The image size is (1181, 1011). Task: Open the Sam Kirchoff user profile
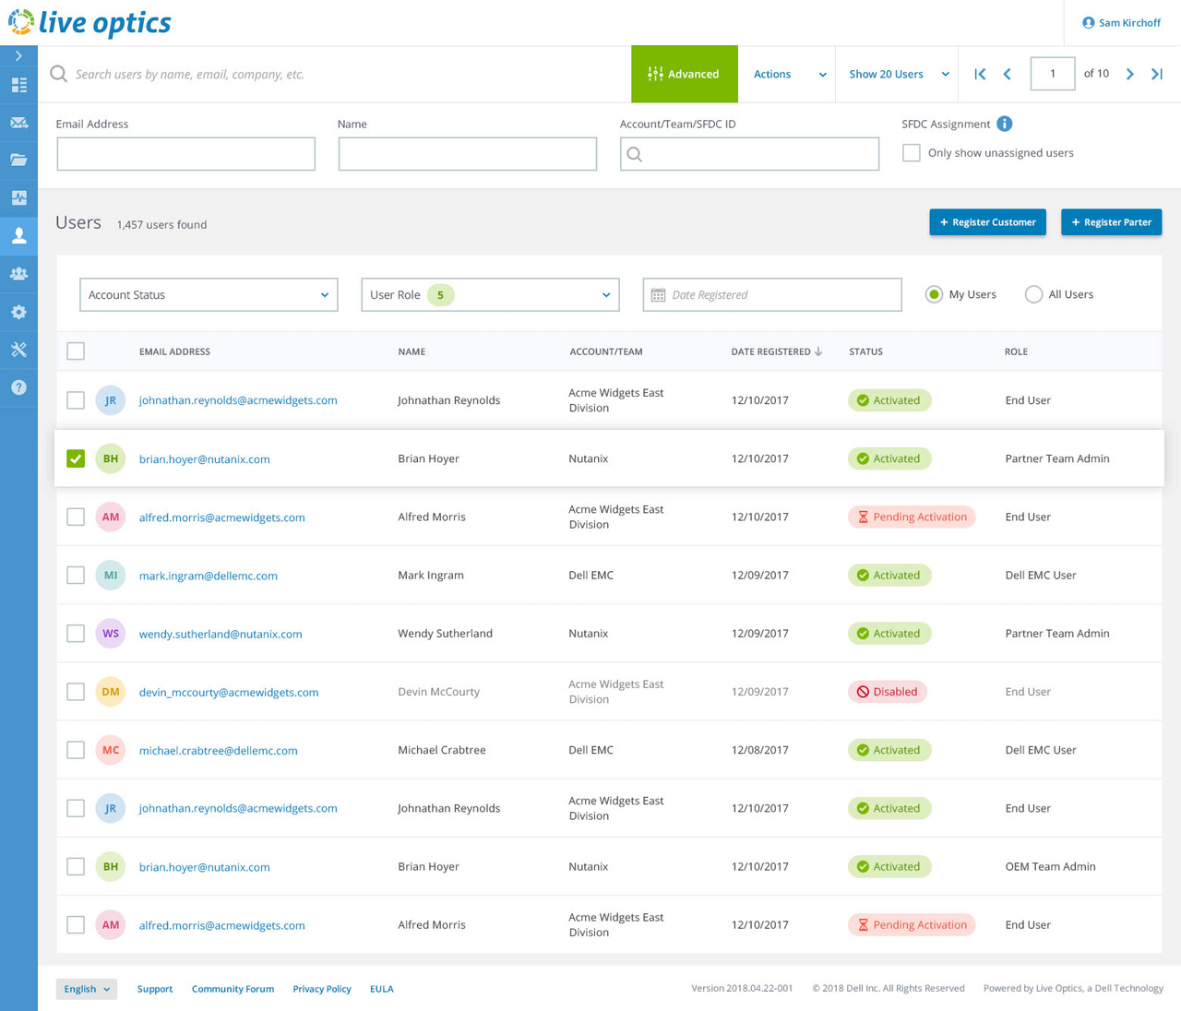(x=1121, y=22)
